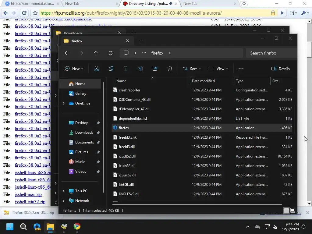Click the Share icon in Explorer toolbar

coord(155,69)
